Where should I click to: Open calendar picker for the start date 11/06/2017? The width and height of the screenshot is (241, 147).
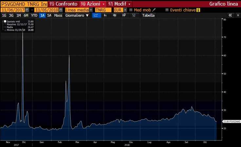point(27,10)
